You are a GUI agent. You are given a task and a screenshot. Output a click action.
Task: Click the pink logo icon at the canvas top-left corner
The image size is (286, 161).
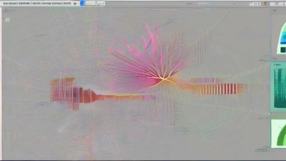[8, 11]
